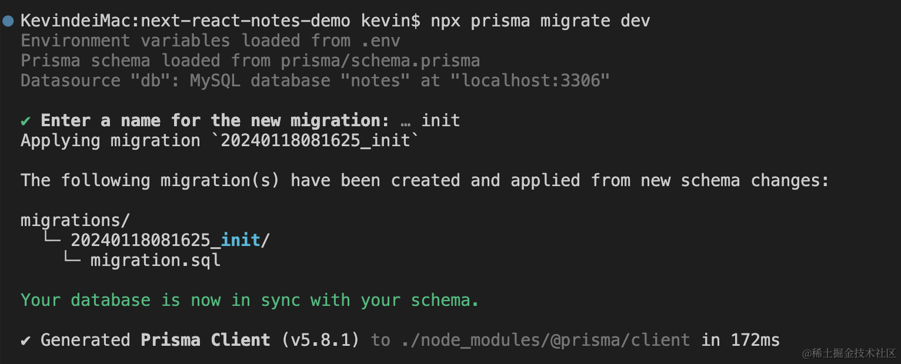Open the .env file reference

coord(380,41)
